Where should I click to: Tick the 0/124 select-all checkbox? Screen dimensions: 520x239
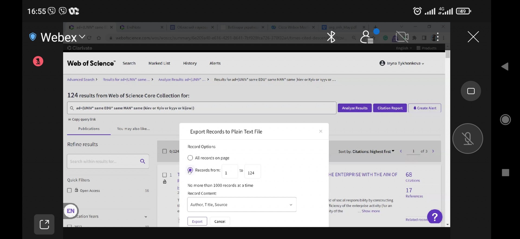[x=164, y=151]
